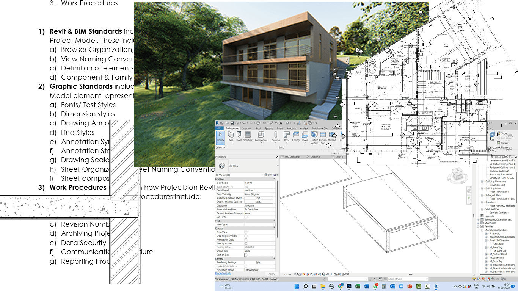Click Edit for Visibility/Graphics Overrides

(258, 198)
